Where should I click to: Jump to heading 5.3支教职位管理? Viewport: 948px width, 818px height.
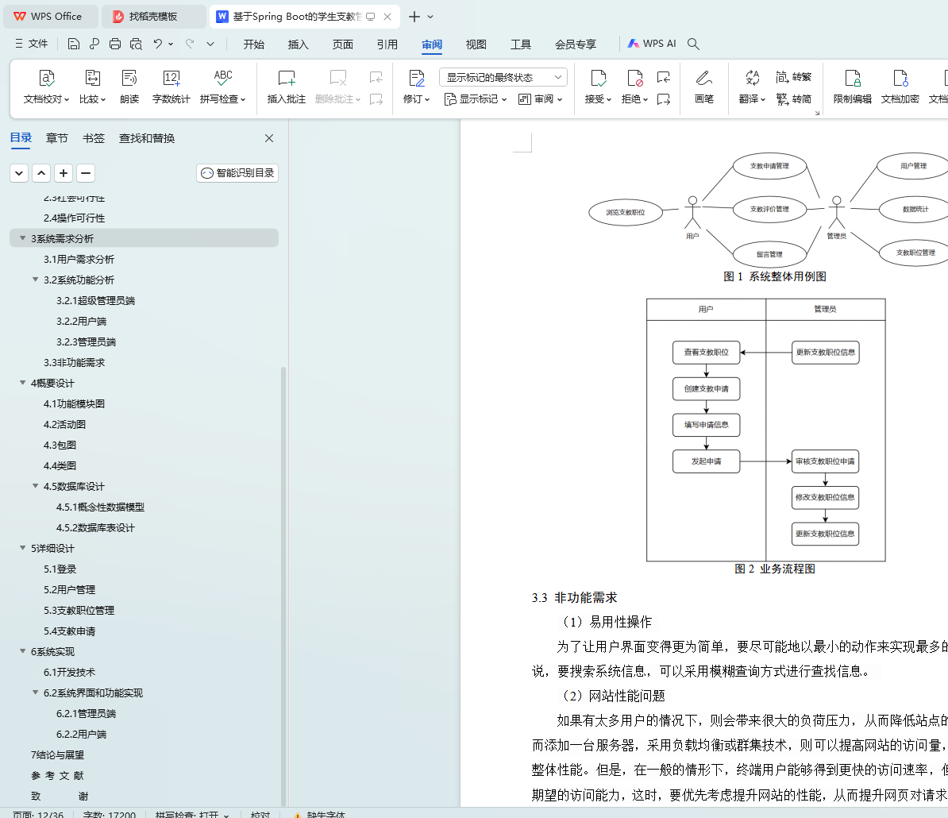point(79,610)
